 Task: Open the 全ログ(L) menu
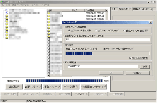[35, 5]
